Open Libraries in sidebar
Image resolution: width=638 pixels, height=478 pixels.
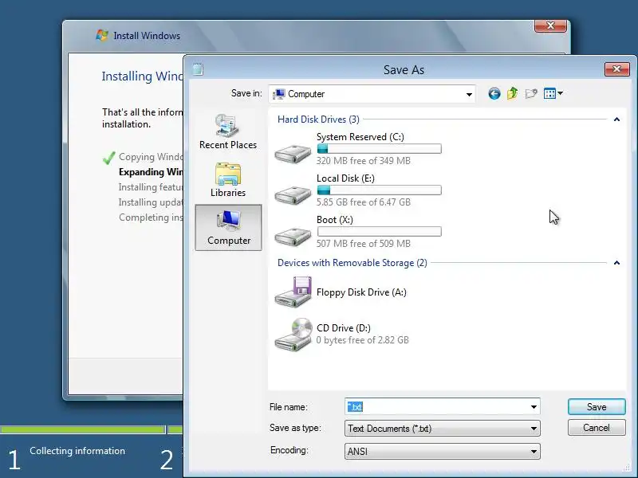tap(228, 180)
